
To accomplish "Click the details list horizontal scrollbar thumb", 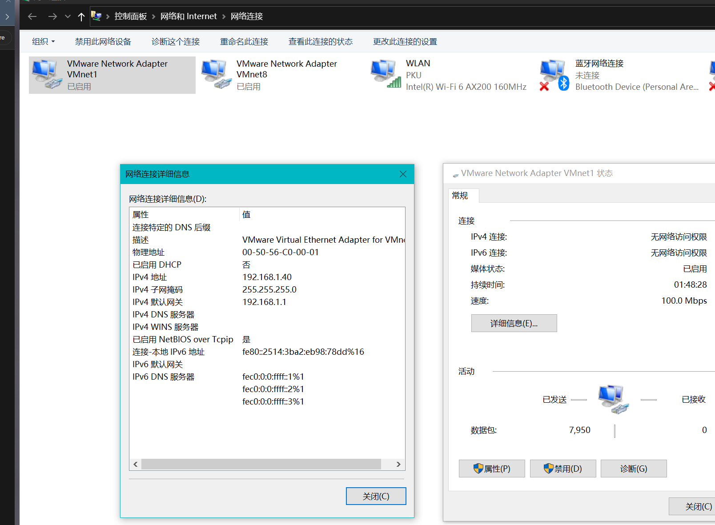I will click(x=261, y=464).
